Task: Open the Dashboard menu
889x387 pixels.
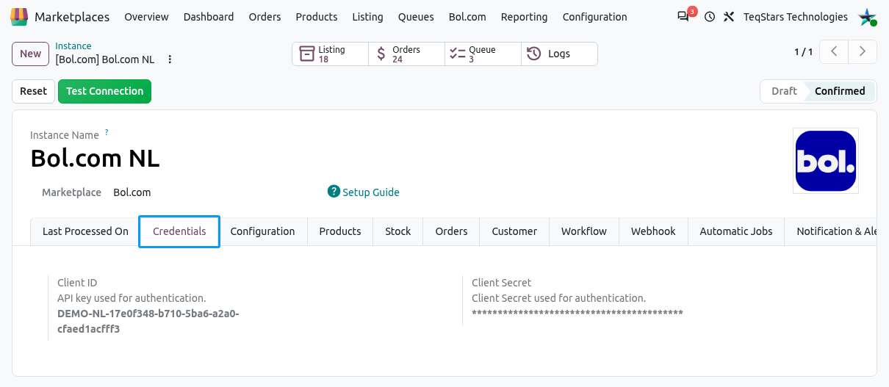Action: point(209,17)
